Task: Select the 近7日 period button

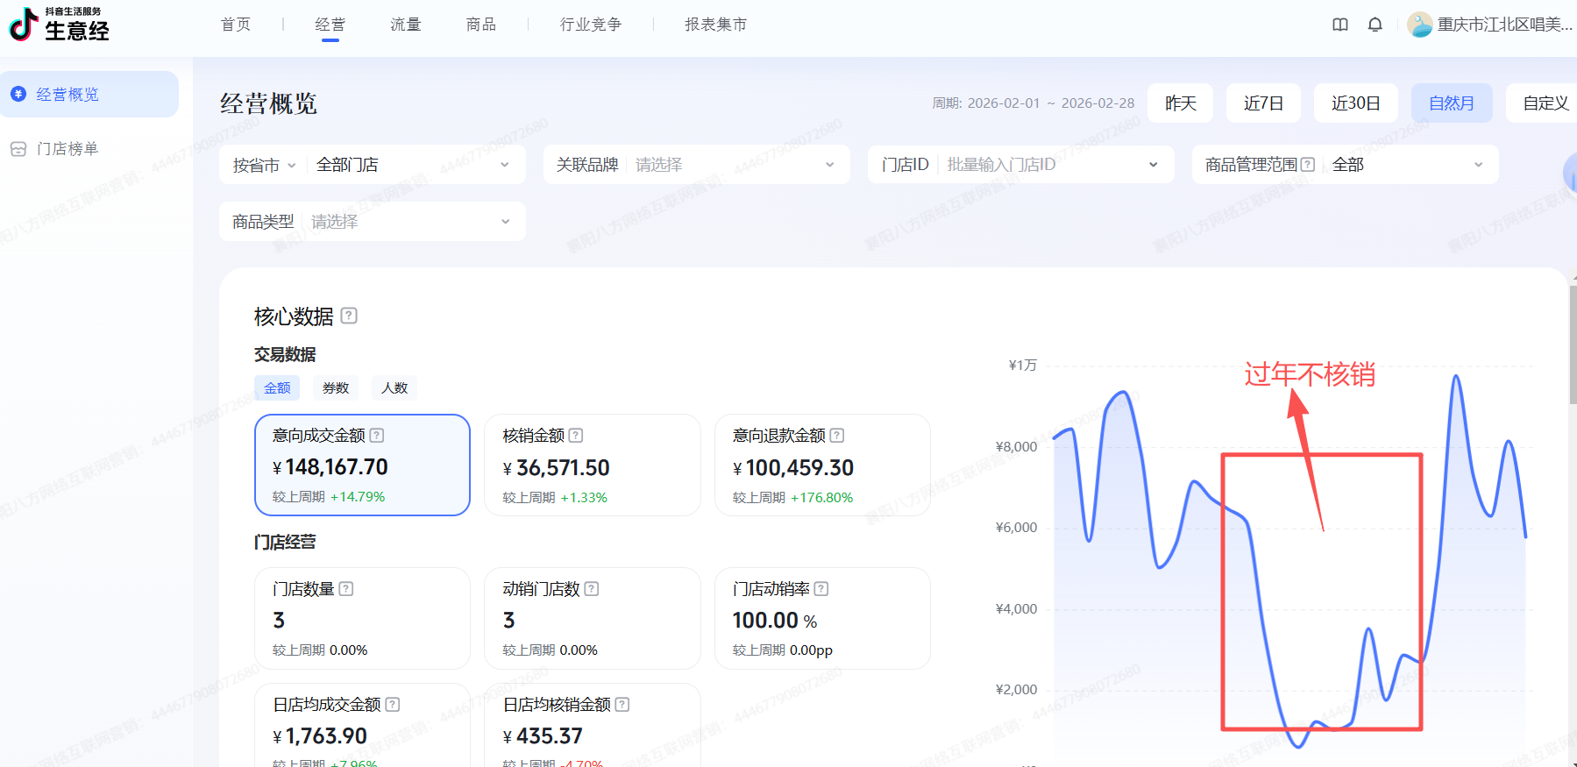Action: [x=1263, y=103]
